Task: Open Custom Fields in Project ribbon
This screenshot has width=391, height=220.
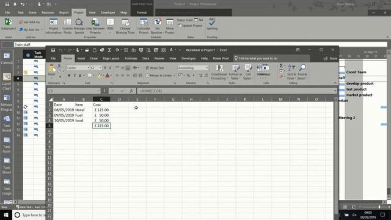Action: (x=67, y=26)
